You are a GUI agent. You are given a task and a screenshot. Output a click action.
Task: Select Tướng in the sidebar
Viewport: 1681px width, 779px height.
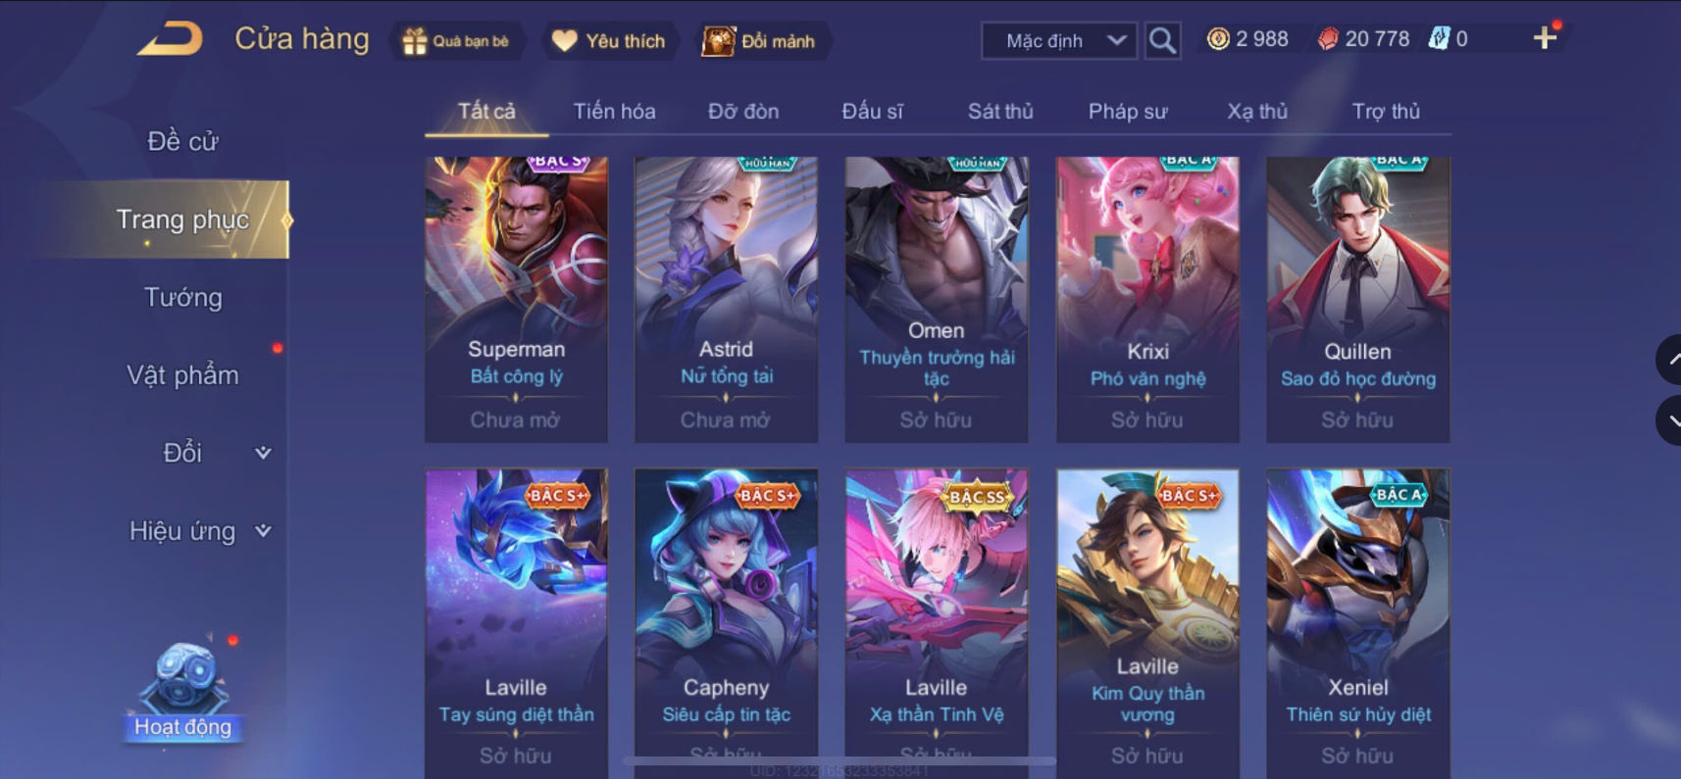183,297
